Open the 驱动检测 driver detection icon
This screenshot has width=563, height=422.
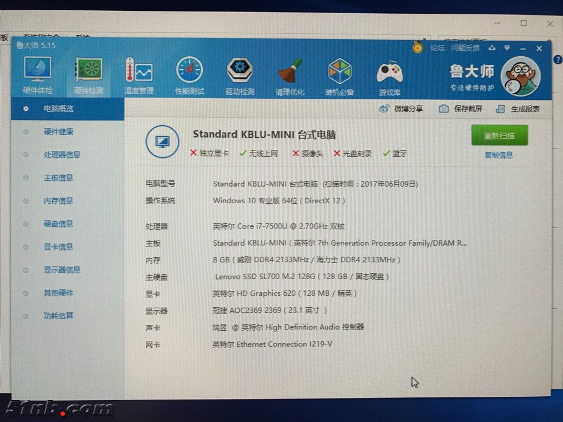point(240,75)
